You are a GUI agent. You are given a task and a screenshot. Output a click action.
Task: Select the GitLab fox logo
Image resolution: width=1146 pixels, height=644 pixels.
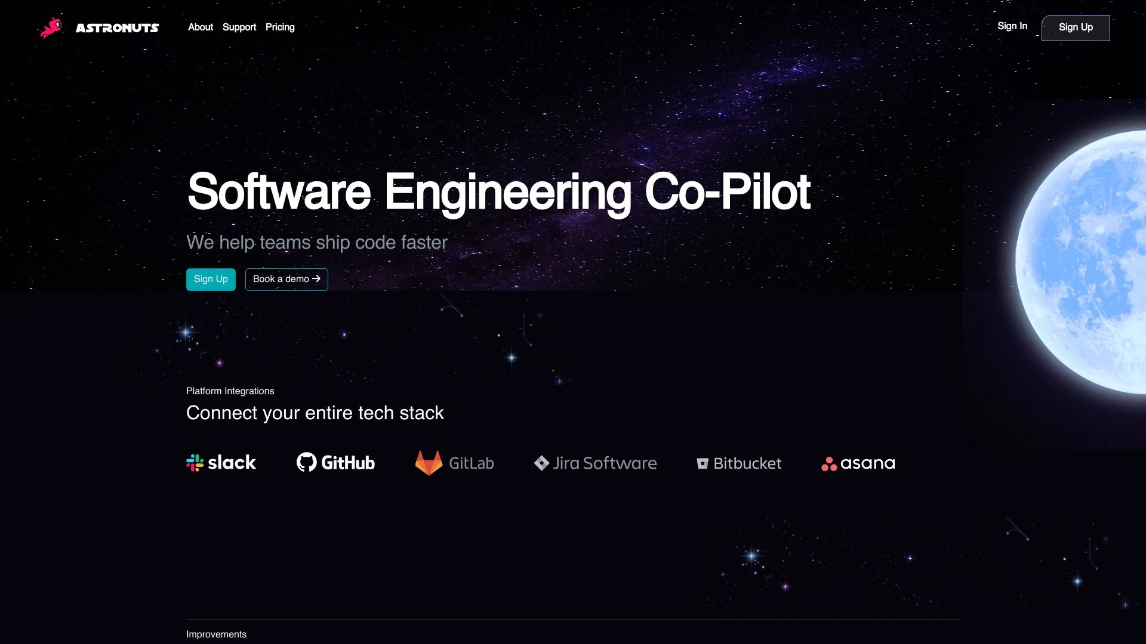(x=429, y=463)
